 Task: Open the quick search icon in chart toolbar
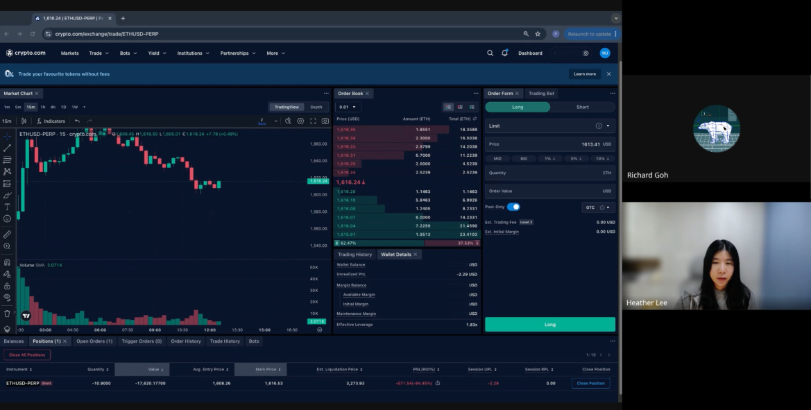coord(288,121)
